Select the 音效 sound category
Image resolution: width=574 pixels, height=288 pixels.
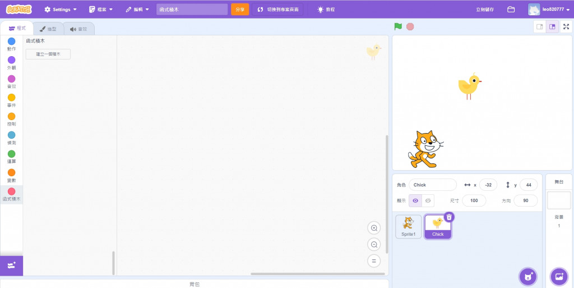tap(11, 82)
